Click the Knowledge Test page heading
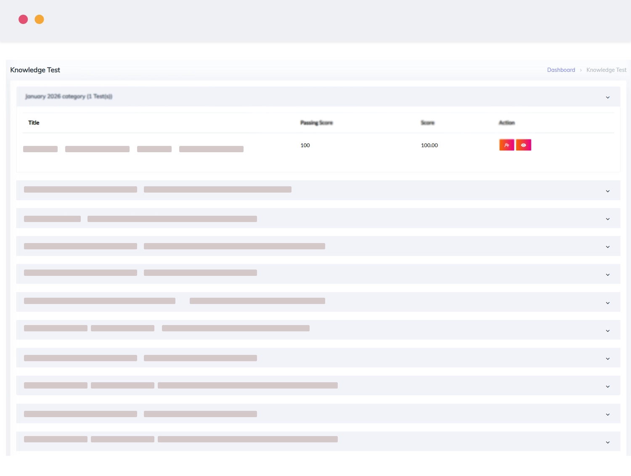The height and width of the screenshot is (476, 631). pos(35,70)
